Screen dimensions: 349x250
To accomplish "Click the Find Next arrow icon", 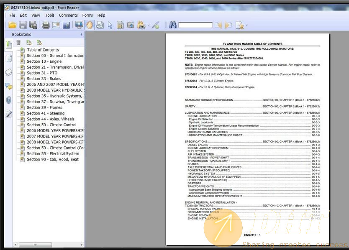I will [228, 25].
